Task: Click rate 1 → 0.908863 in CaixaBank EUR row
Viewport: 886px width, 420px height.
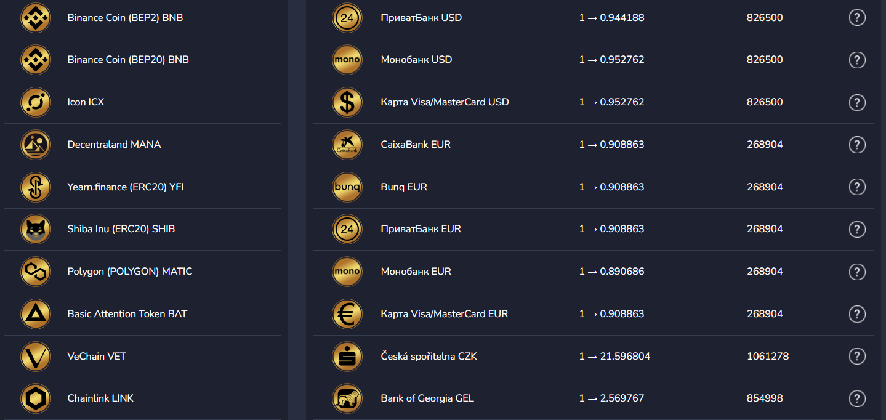Action: click(x=611, y=145)
